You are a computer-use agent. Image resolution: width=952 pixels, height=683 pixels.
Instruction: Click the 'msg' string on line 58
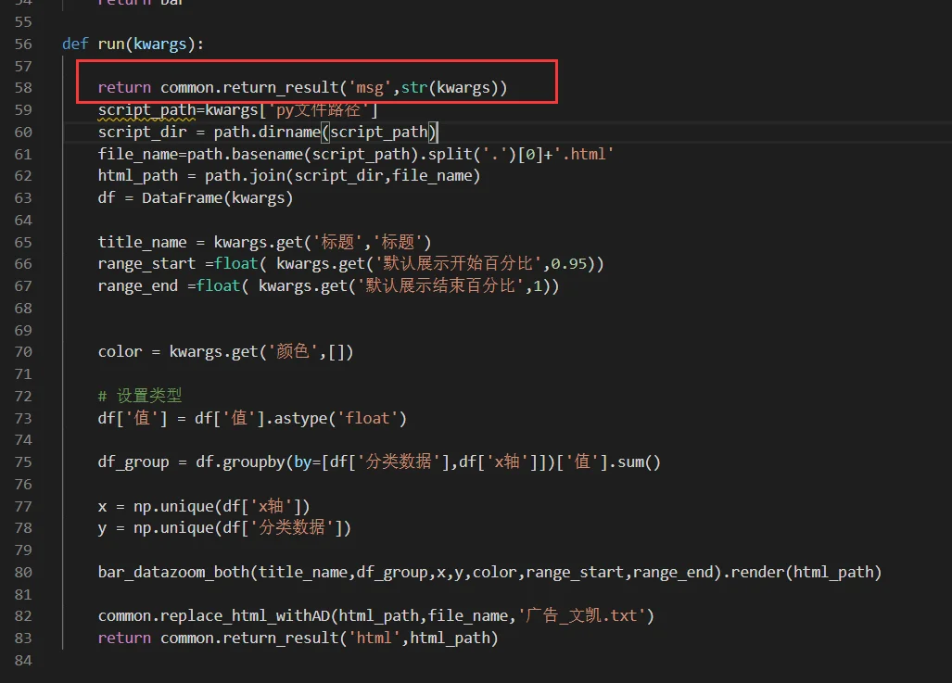click(370, 88)
